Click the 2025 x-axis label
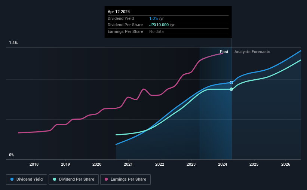The width and height of the screenshot is (307, 190). [x=254, y=164]
